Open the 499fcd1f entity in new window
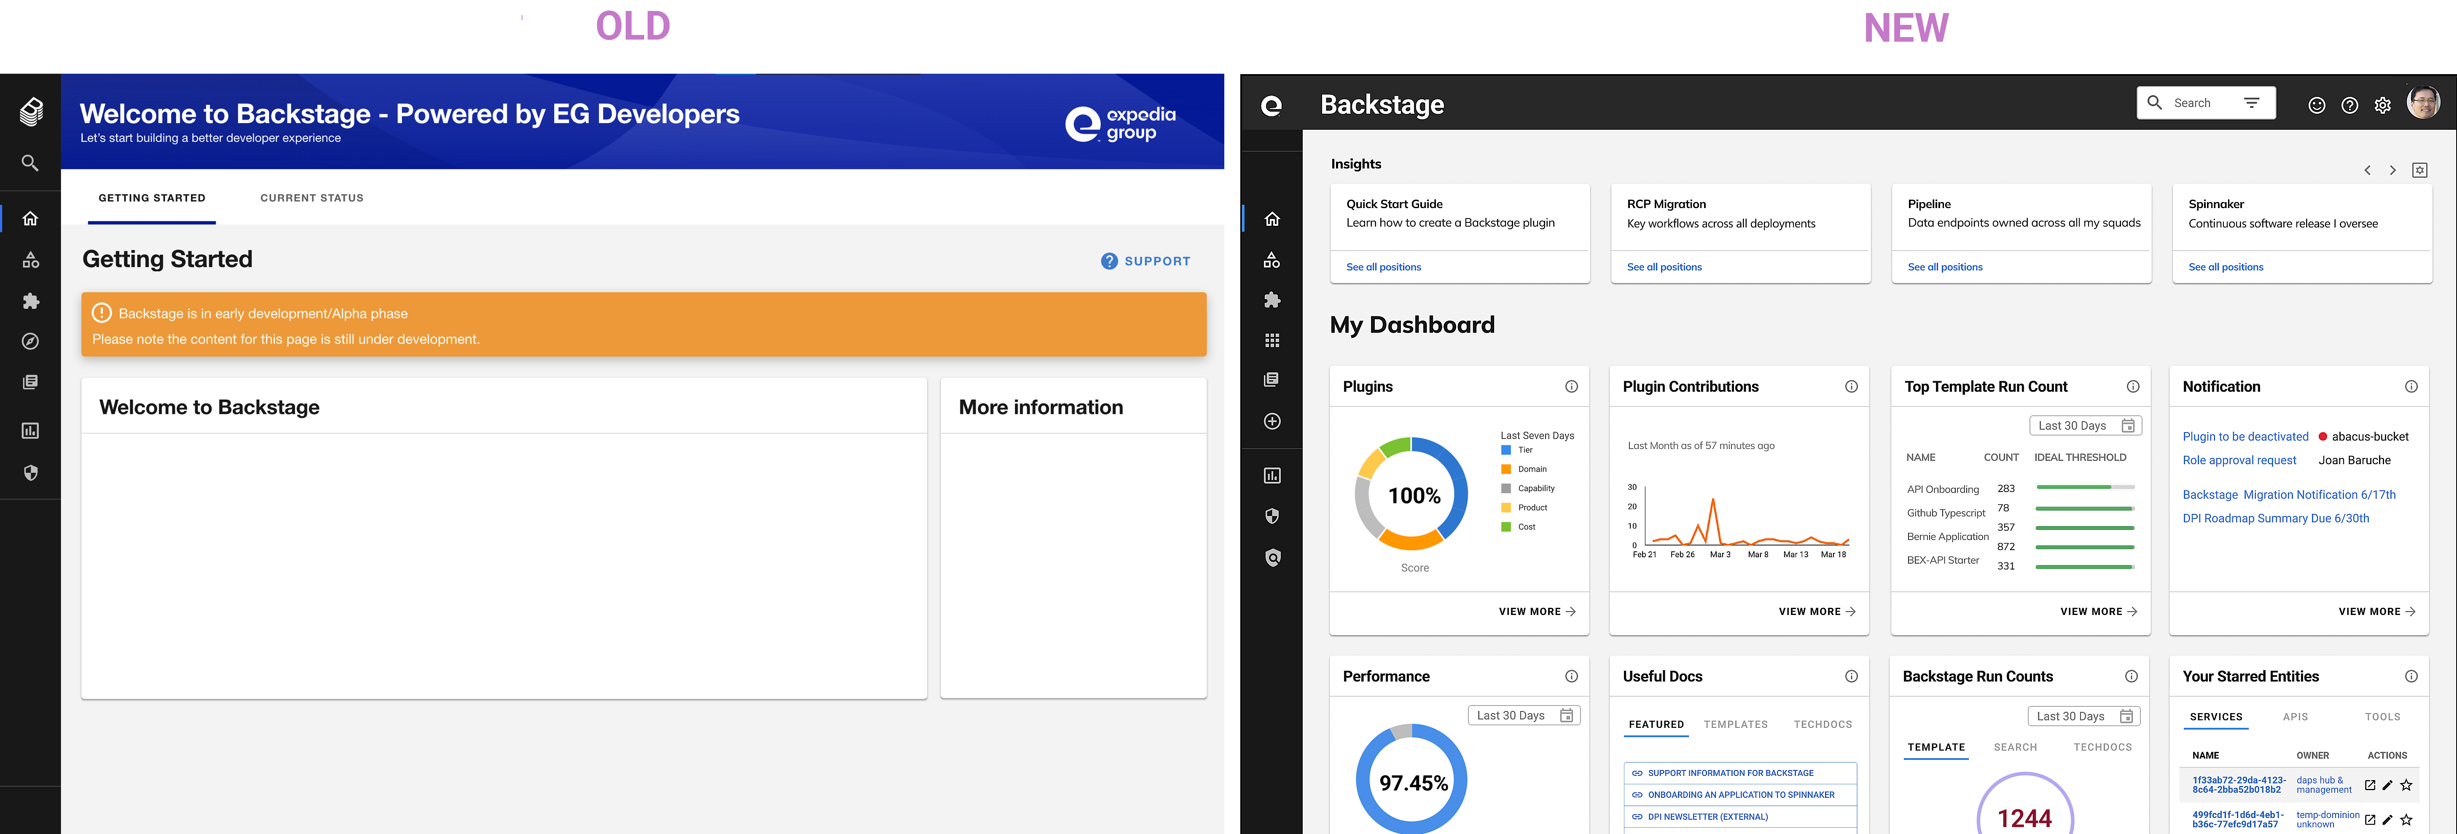 click(x=2370, y=820)
